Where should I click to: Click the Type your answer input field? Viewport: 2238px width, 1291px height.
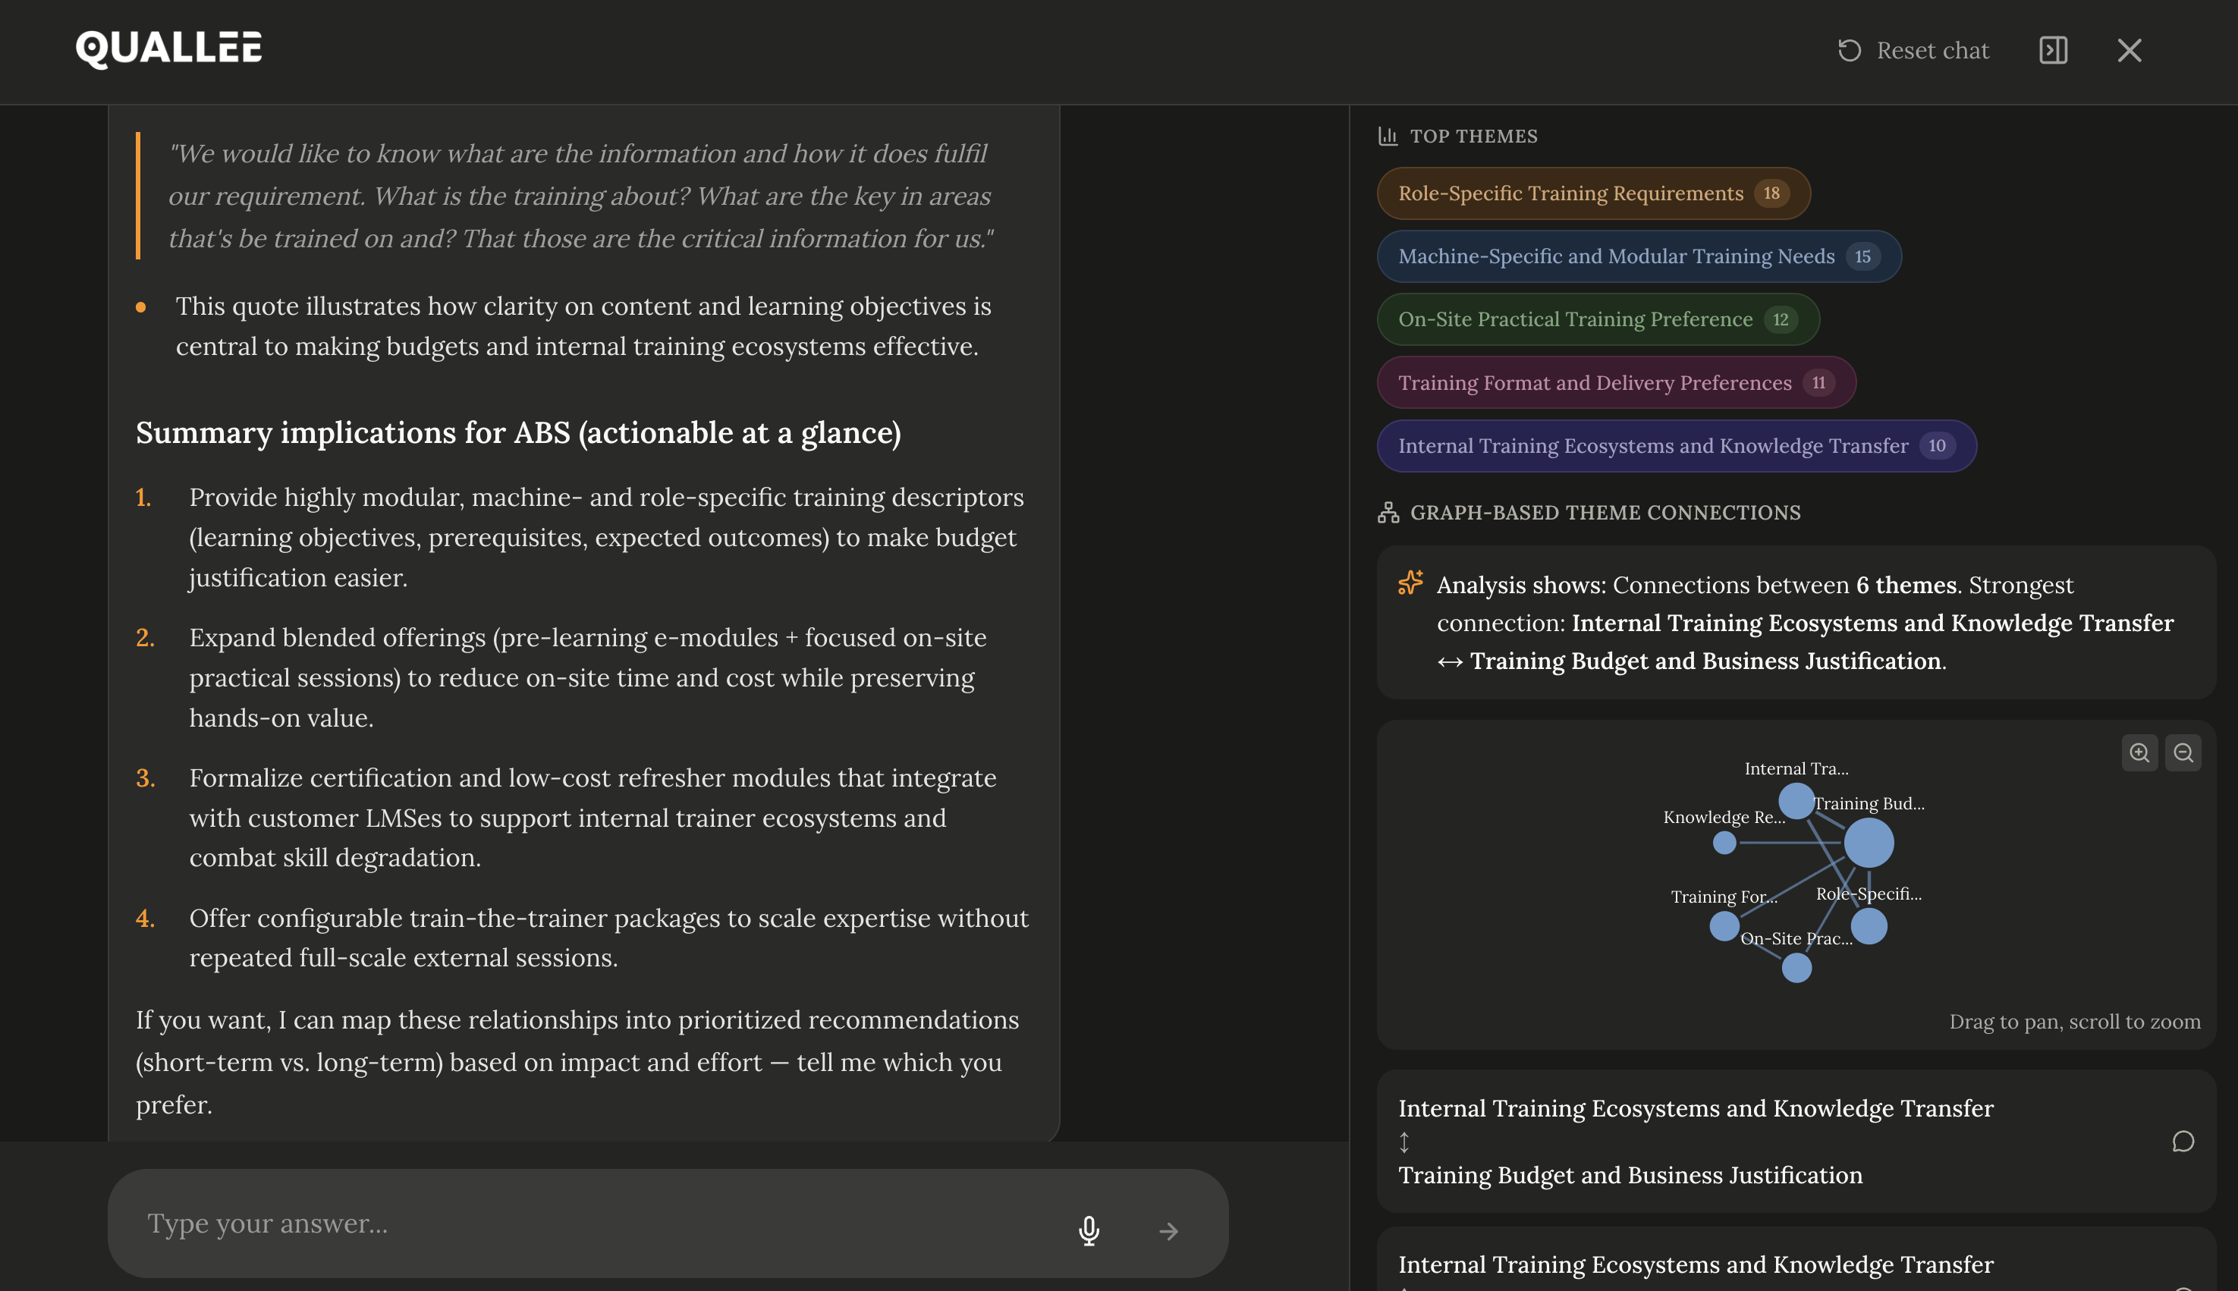(532, 1223)
